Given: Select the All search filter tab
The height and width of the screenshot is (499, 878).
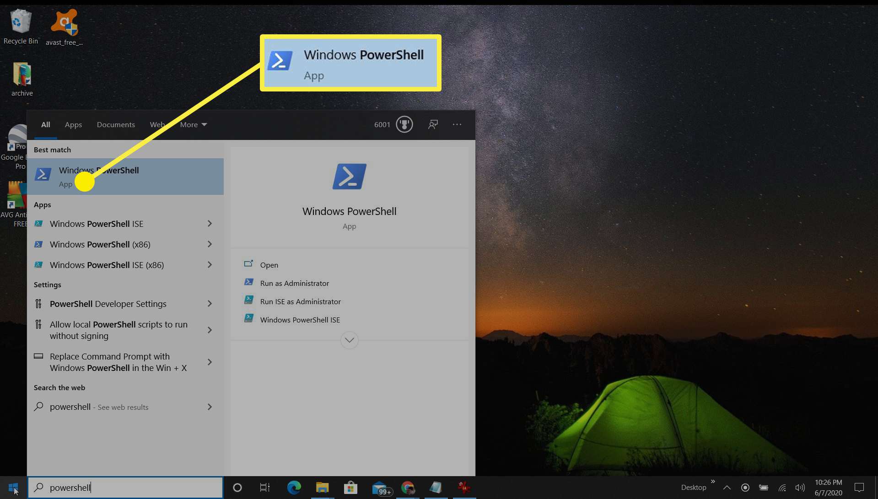Looking at the screenshot, I should pyautogui.click(x=46, y=124).
